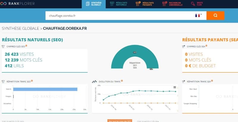Click the Résultats Payants icon
Screen dimensions: 238x122
138,4
